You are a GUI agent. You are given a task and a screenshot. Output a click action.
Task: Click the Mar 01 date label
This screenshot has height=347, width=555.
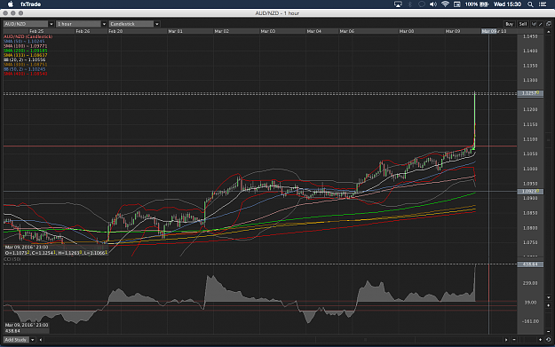(x=175, y=31)
